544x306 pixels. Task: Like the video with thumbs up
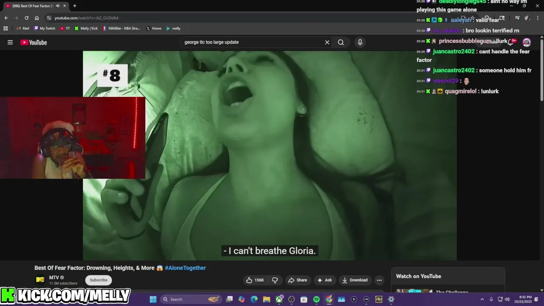click(255, 280)
